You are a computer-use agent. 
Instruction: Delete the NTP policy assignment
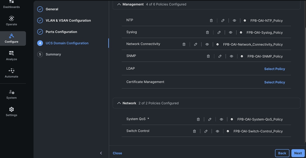211,20
